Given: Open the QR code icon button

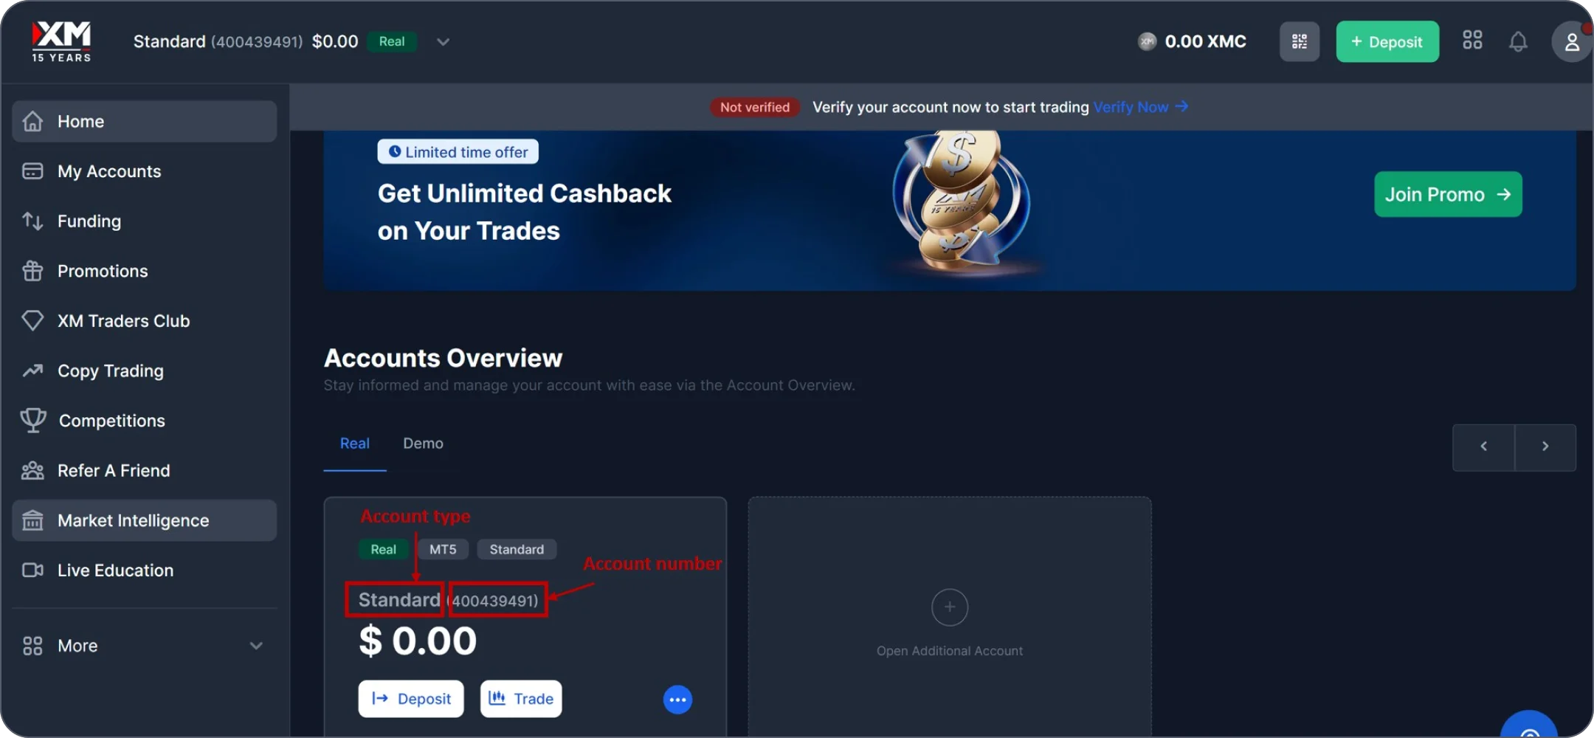Looking at the screenshot, I should pyautogui.click(x=1300, y=41).
